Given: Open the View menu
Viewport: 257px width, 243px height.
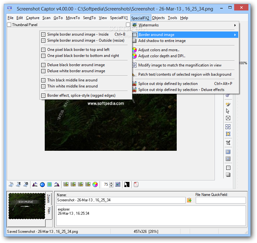Looking at the screenshot, I should (x=103, y=18).
